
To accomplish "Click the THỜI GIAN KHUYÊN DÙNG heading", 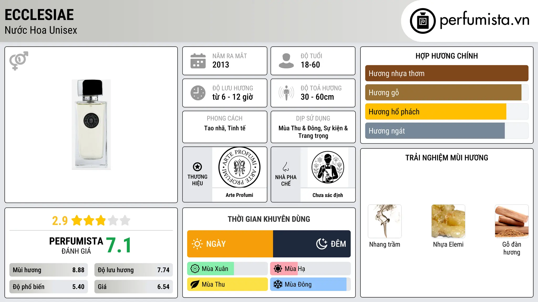I will click(x=269, y=219).
